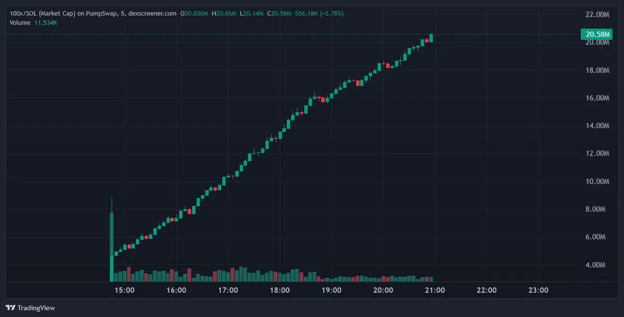The width and height of the screenshot is (624, 317).
Task: Click the 12.00M price axis label
Action: 597,154
